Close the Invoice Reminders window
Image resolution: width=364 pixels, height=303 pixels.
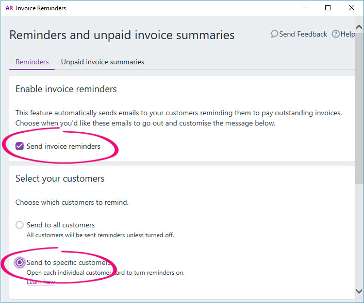(x=352, y=8)
